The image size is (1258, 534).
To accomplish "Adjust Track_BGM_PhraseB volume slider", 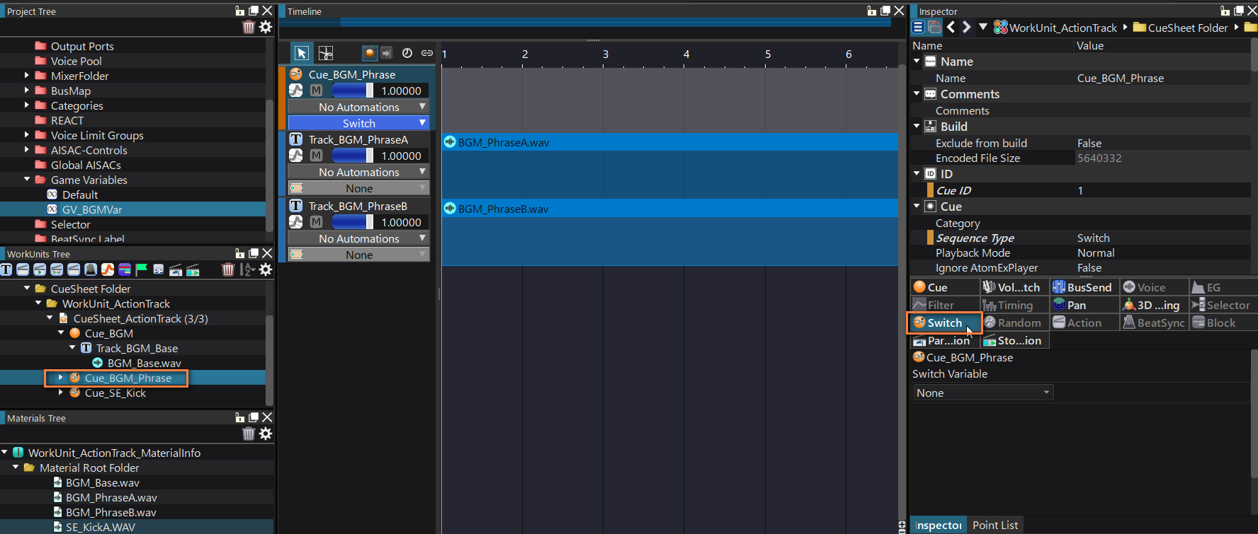I will point(353,222).
